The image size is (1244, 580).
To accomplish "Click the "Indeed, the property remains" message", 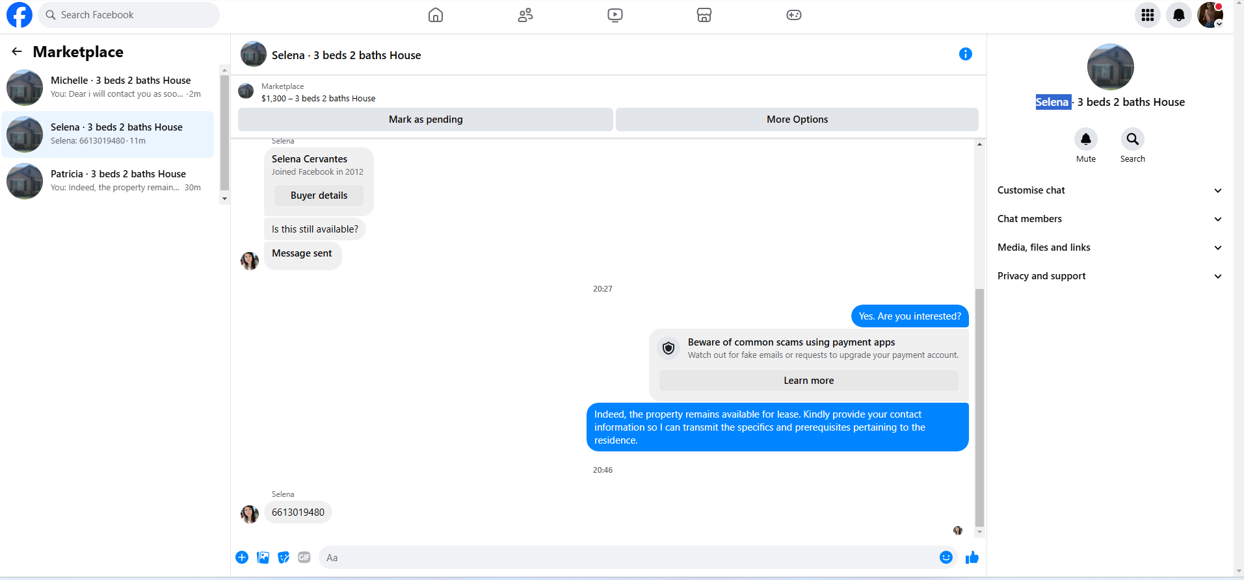I will (x=778, y=427).
